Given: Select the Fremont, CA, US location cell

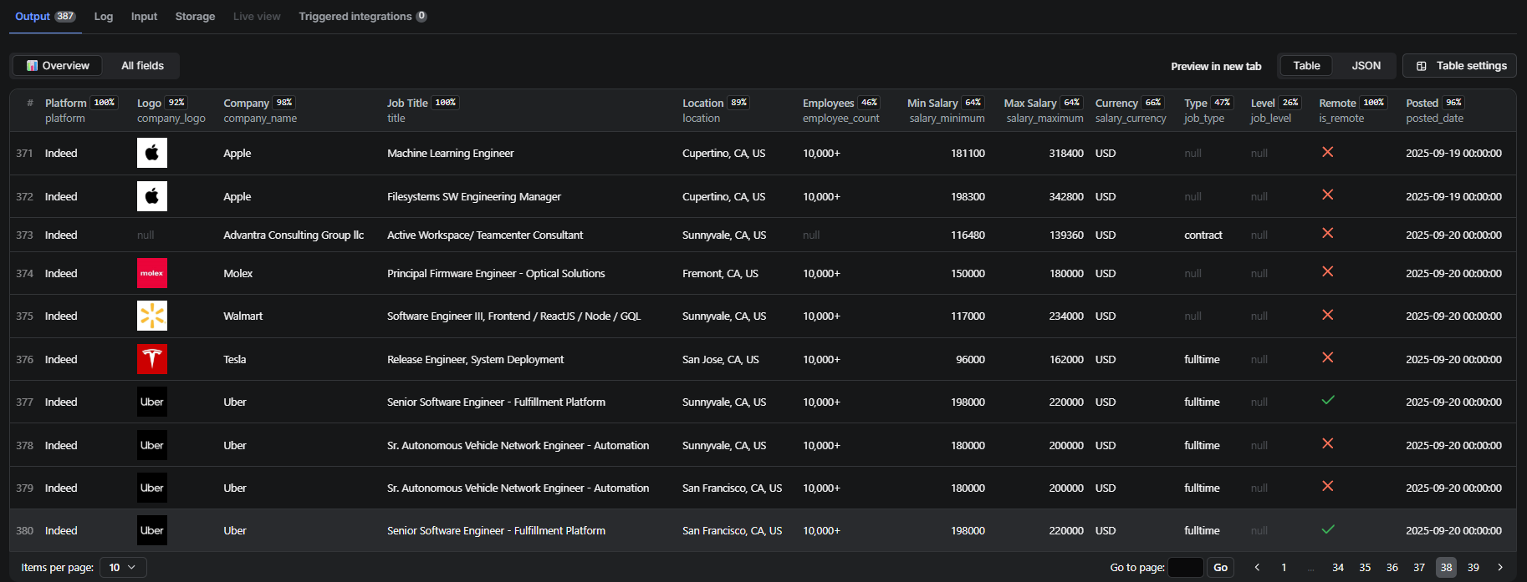Looking at the screenshot, I should pyautogui.click(x=720, y=274).
